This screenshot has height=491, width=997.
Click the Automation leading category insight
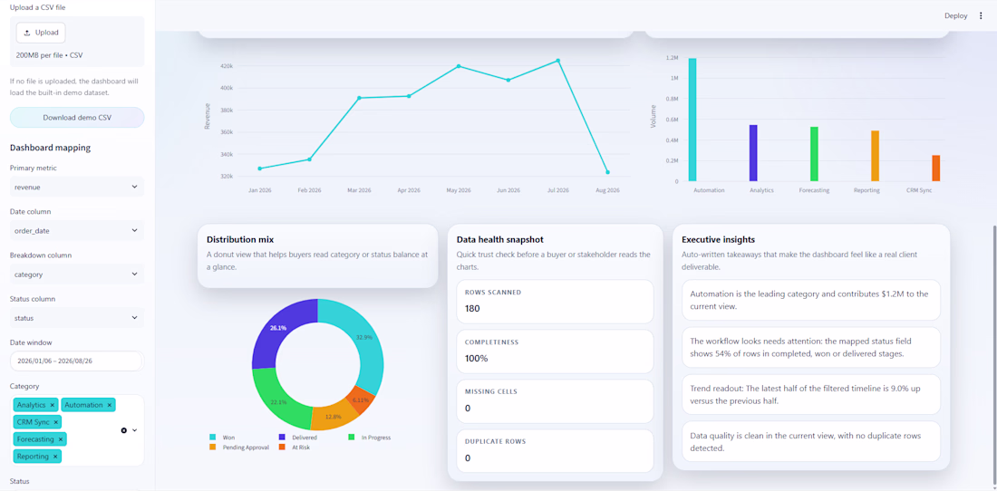coord(810,300)
